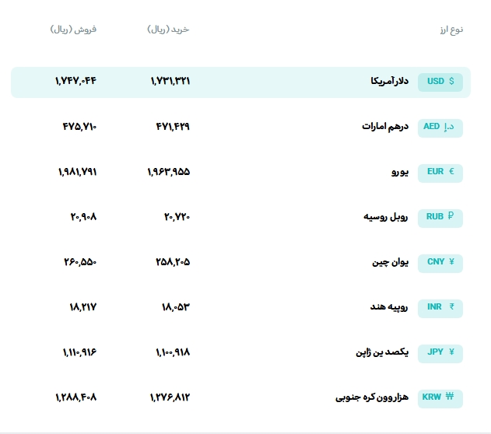The height and width of the screenshot is (434, 491).
Task: Open the دلار آمریکا currency name
Action: (x=390, y=81)
